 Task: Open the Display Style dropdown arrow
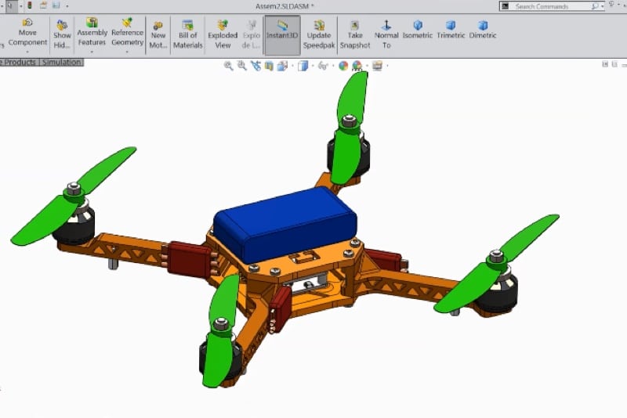312,66
